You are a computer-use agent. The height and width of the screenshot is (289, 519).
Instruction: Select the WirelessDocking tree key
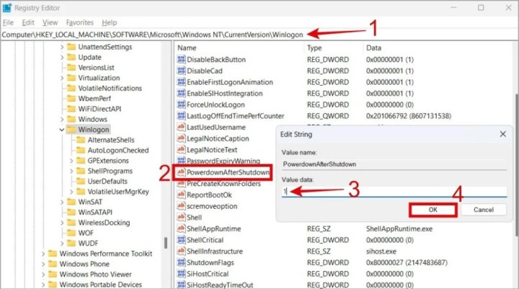(104, 223)
